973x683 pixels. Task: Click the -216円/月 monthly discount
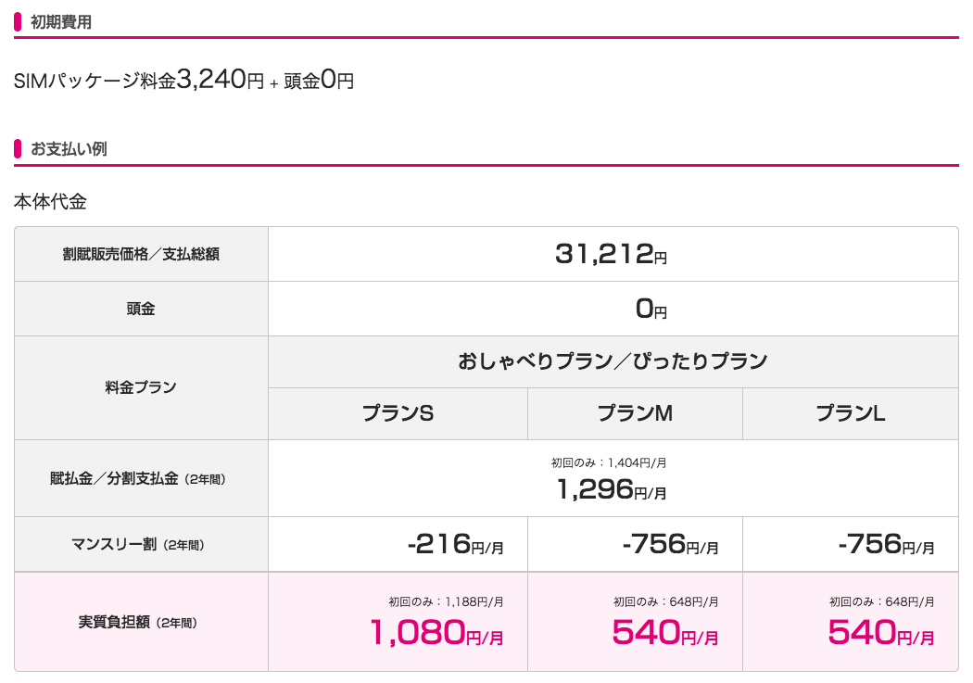point(456,544)
